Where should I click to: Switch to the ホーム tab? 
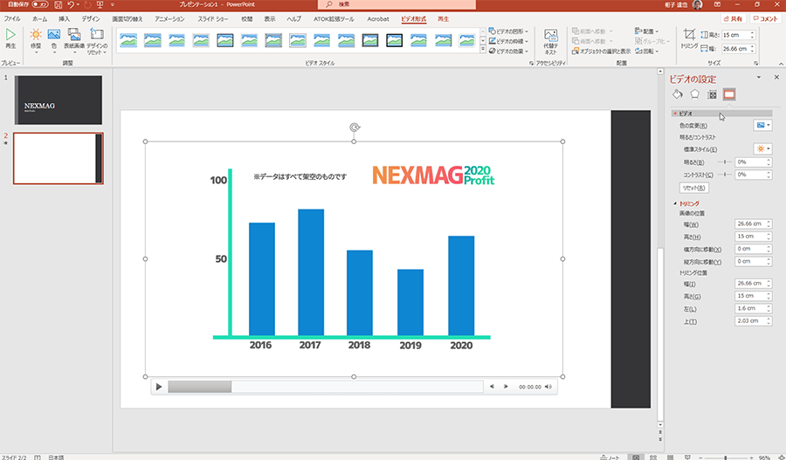39,19
